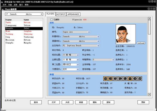Select player row Meijinan Hetian
This screenshot has width=157, height=111.
pyautogui.click(x=24, y=40)
